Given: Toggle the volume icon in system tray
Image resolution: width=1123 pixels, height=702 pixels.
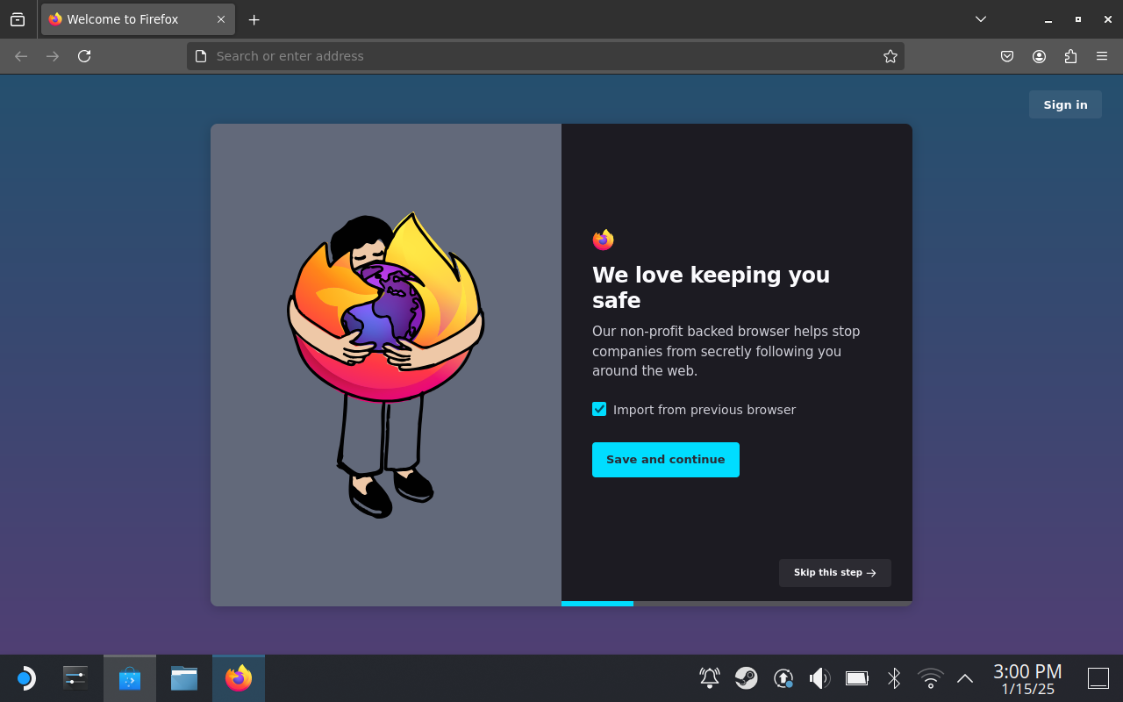Looking at the screenshot, I should click(x=819, y=677).
